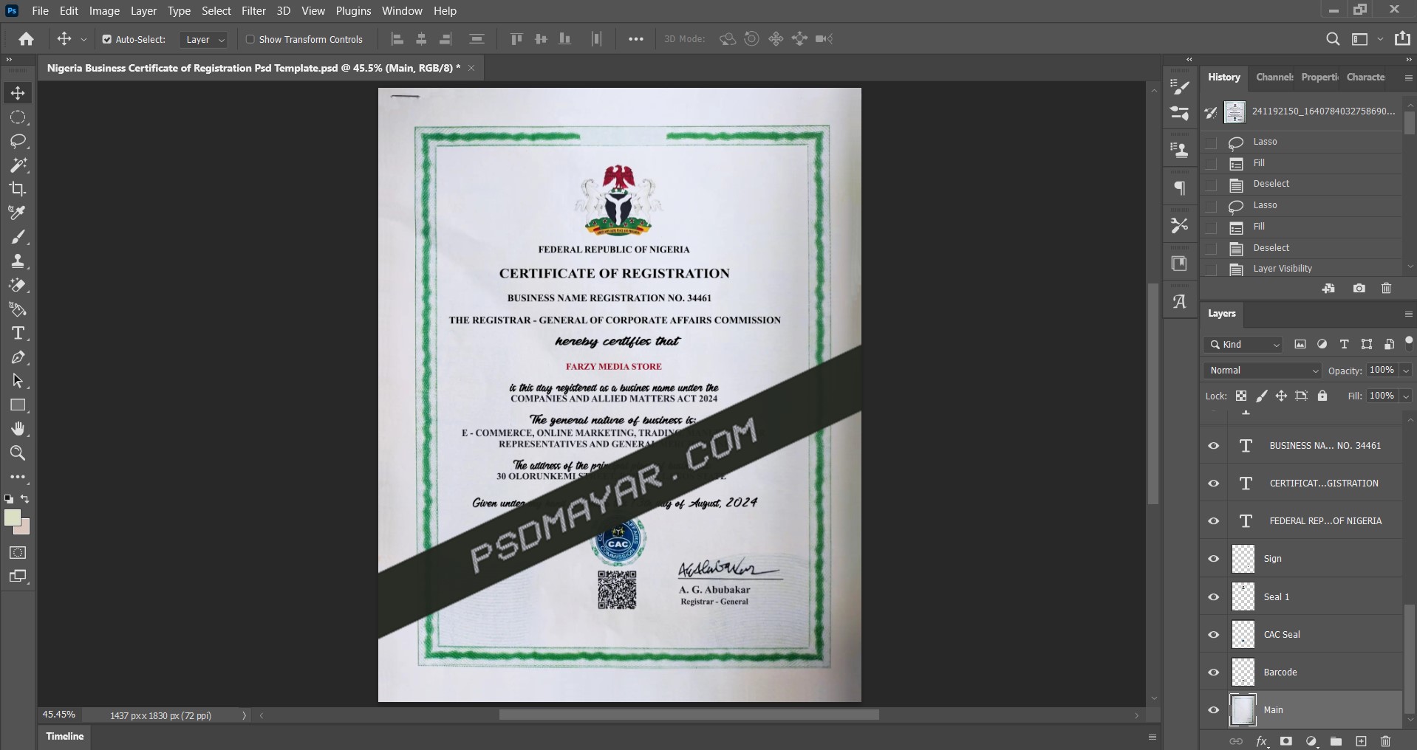The image size is (1417, 750).
Task: Select the Horizontal Type tool
Action: coord(18,333)
